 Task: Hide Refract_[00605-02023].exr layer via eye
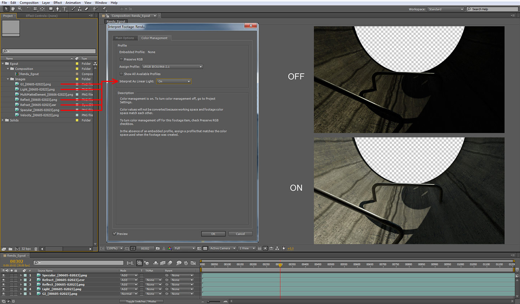4,280
